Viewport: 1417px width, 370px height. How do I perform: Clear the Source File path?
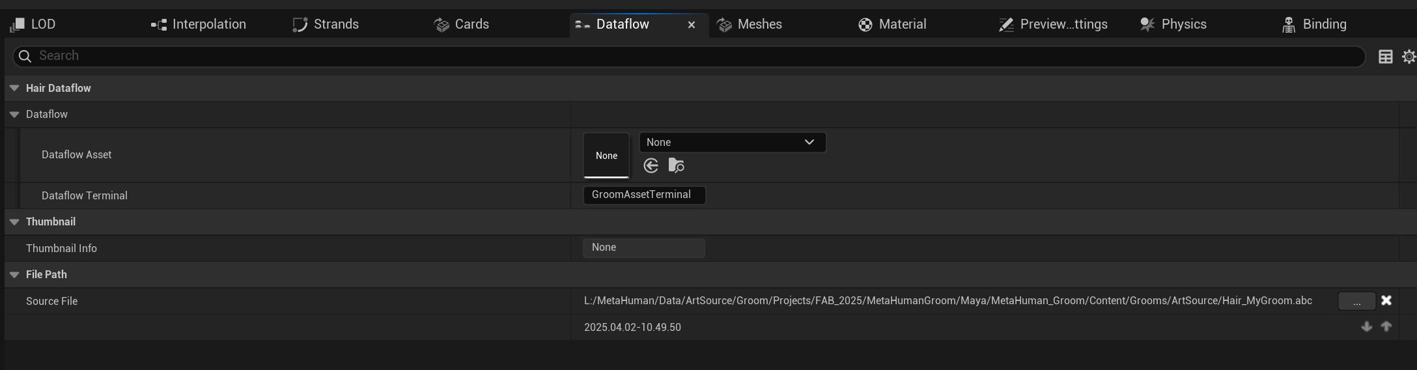tap(1386, 300)
